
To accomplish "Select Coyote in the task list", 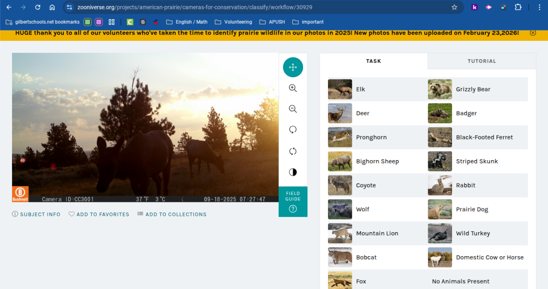I will coord(378,185).
